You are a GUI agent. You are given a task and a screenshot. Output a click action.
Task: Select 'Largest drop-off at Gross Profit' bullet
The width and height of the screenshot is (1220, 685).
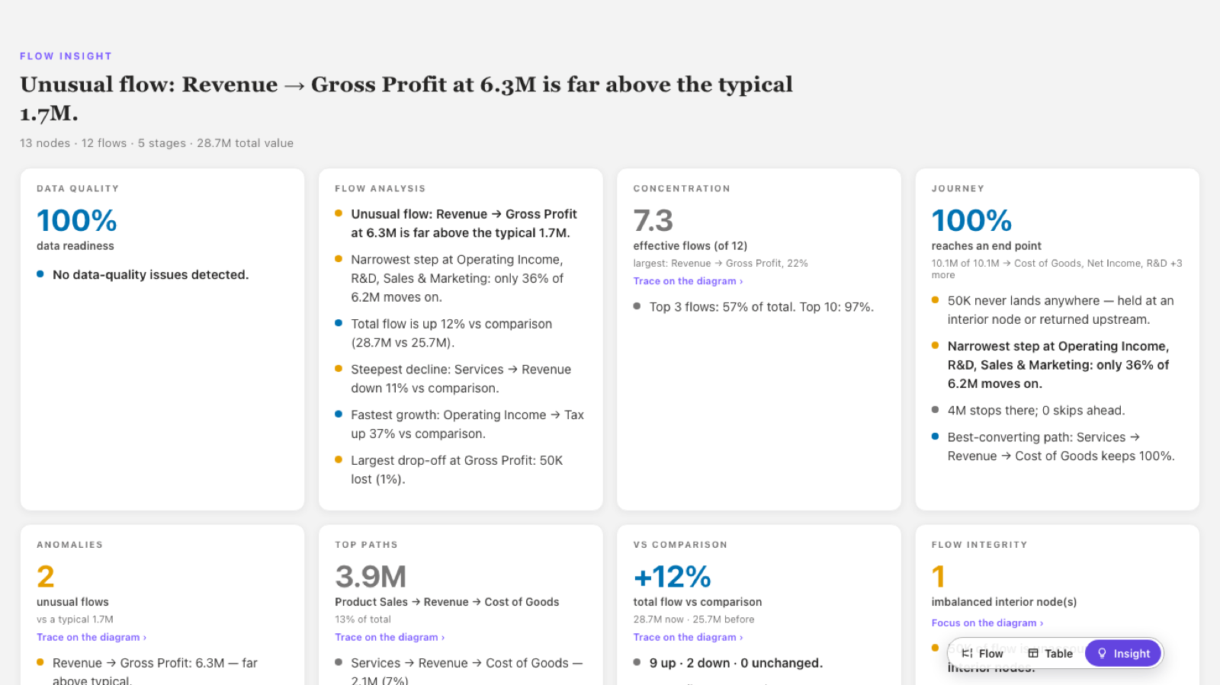click(457, 470)
